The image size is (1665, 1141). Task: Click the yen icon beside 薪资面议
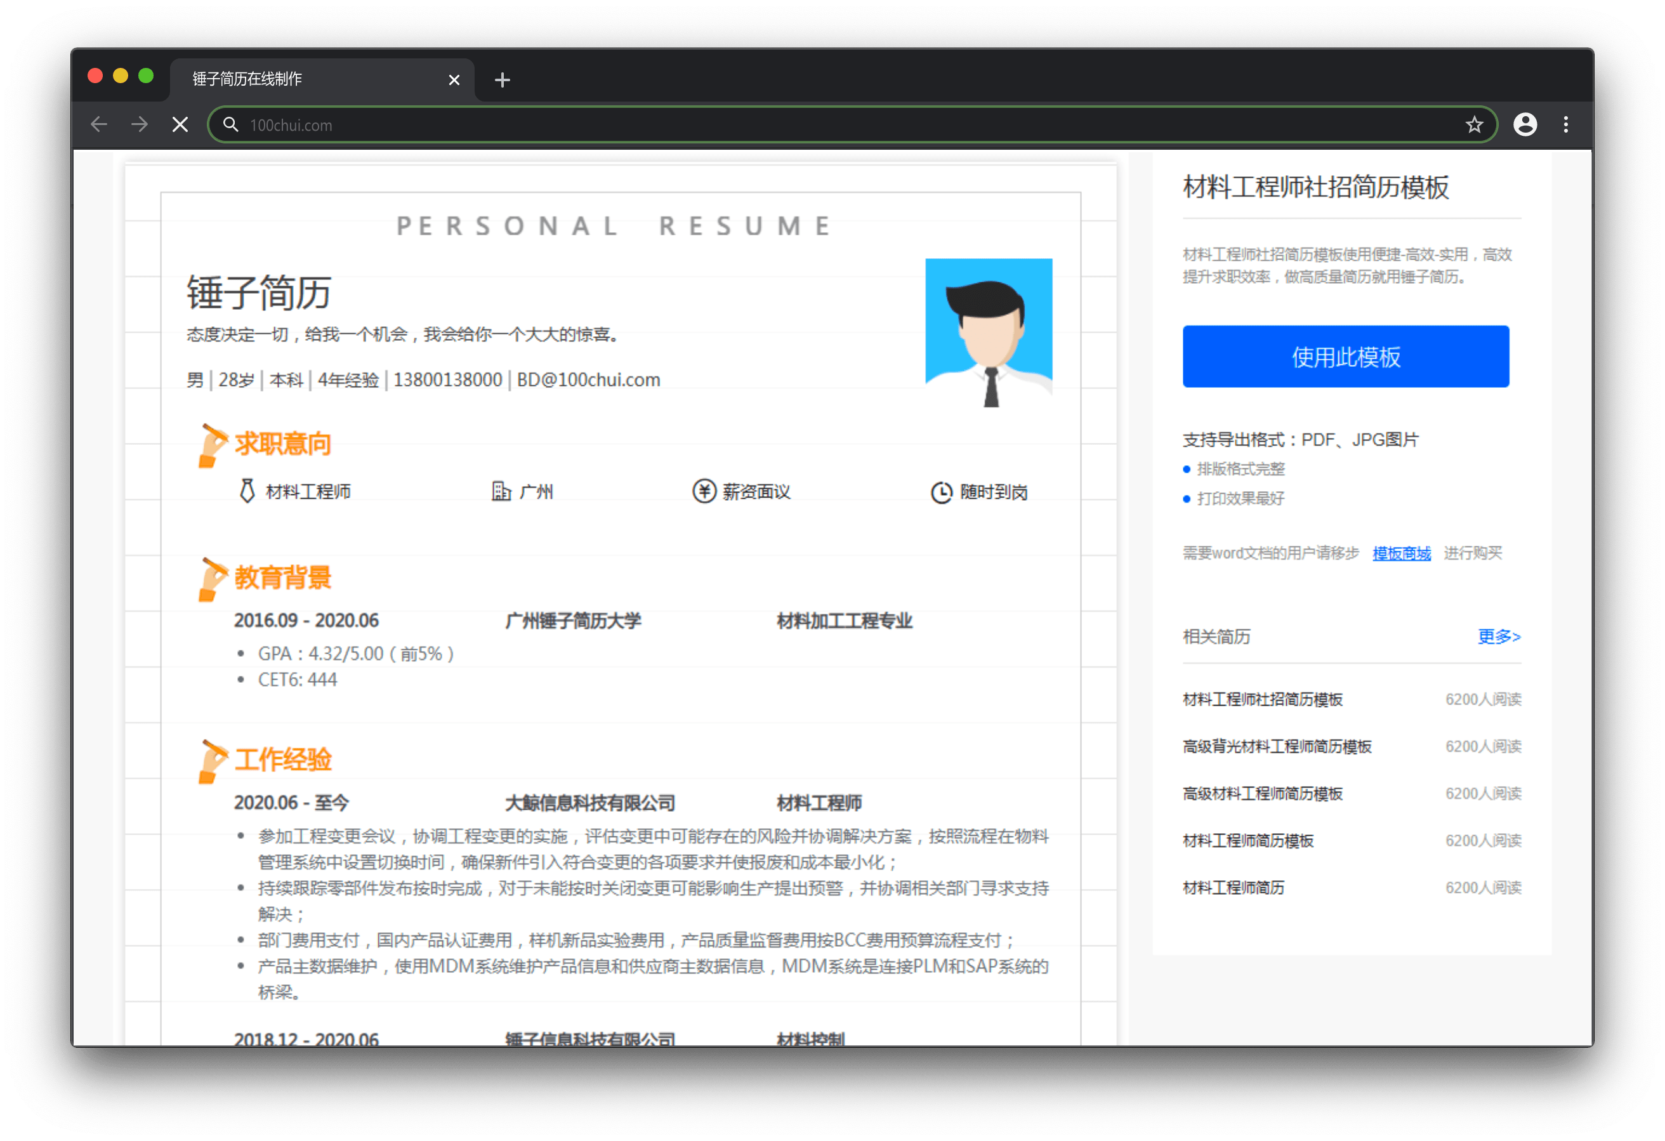(x=704, y=491)
